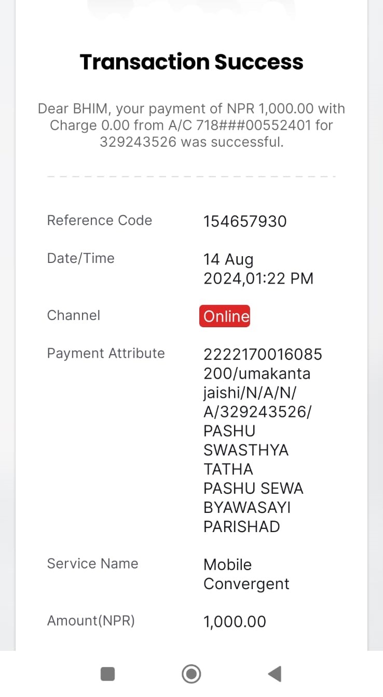The image size is (383, 697).
Task: Tap the recent apps square icon
Action: point(107,674)
